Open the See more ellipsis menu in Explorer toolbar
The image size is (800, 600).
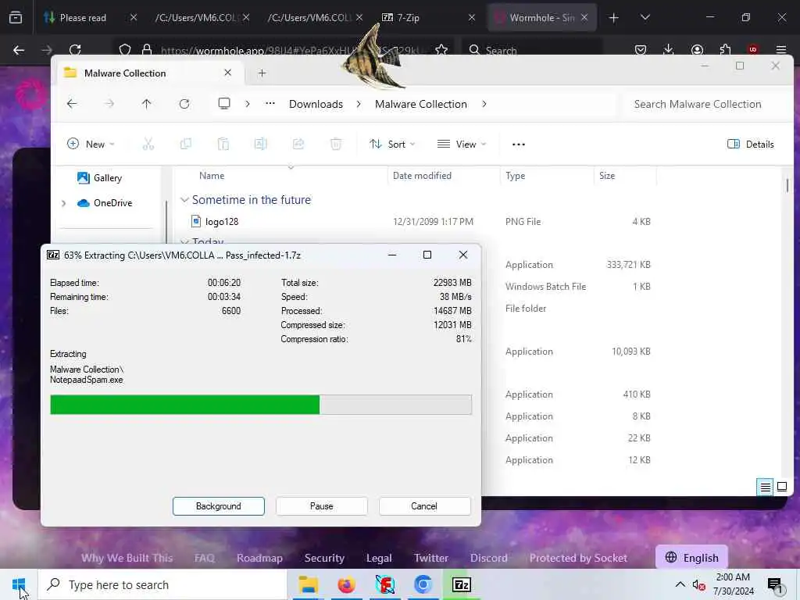pyautogui.click(x=519, y=145)
